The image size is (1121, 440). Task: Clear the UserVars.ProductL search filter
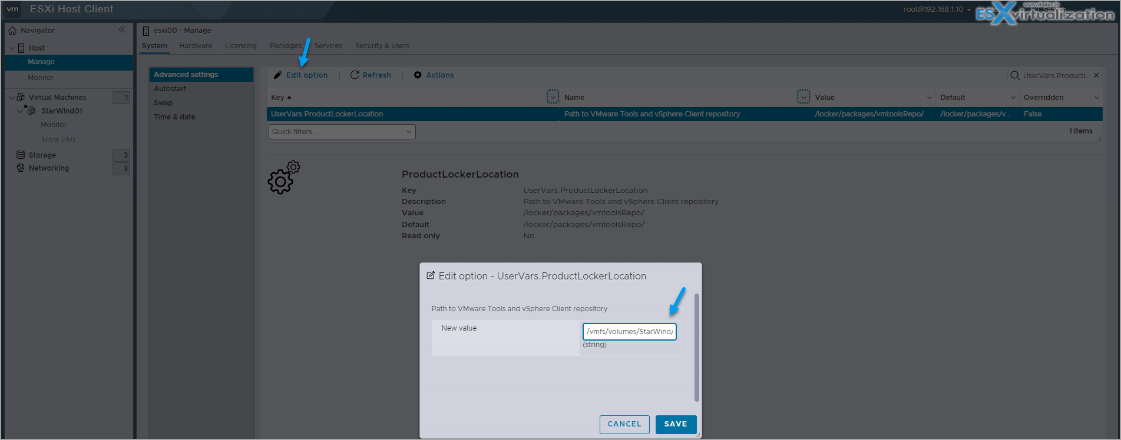coord(1096,75)
